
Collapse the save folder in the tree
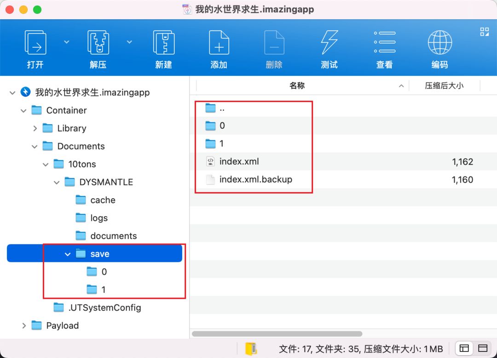(68, 254)
